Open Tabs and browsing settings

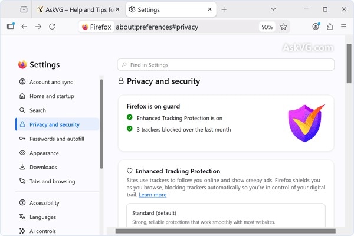coord(57,181)
